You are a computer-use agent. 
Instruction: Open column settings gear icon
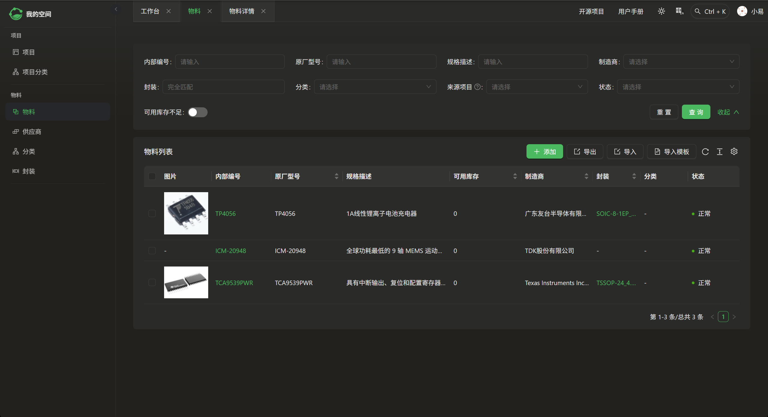pos(734,152)
